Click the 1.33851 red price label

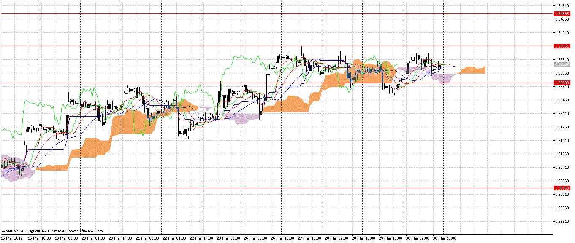(563, 46)
